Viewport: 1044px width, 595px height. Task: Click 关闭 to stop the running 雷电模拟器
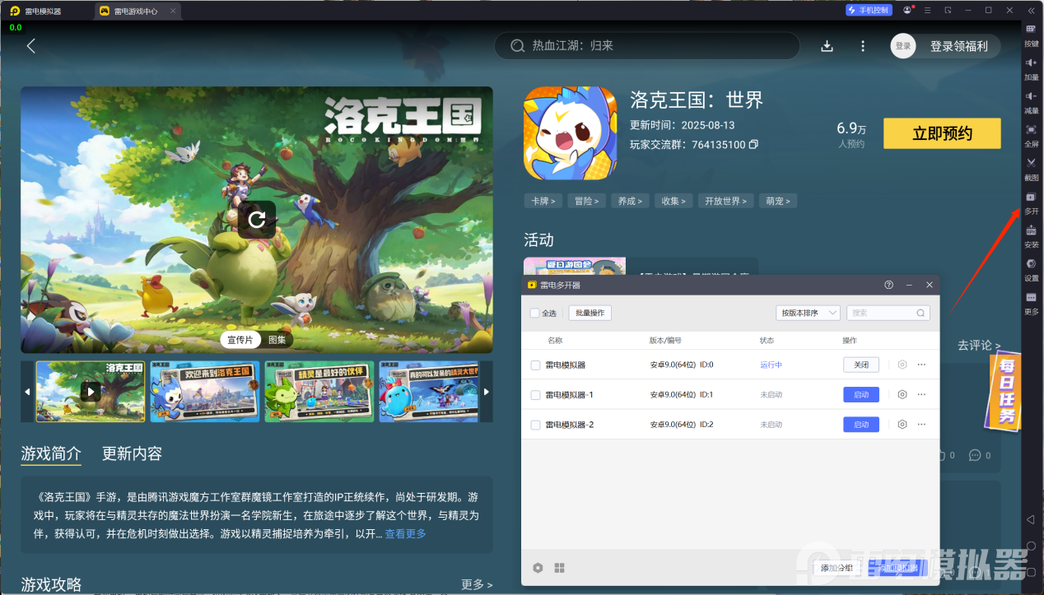[x=861, y=365]
